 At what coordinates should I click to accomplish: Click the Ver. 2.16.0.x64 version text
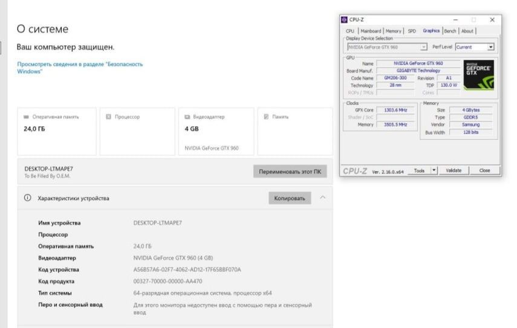388,172
